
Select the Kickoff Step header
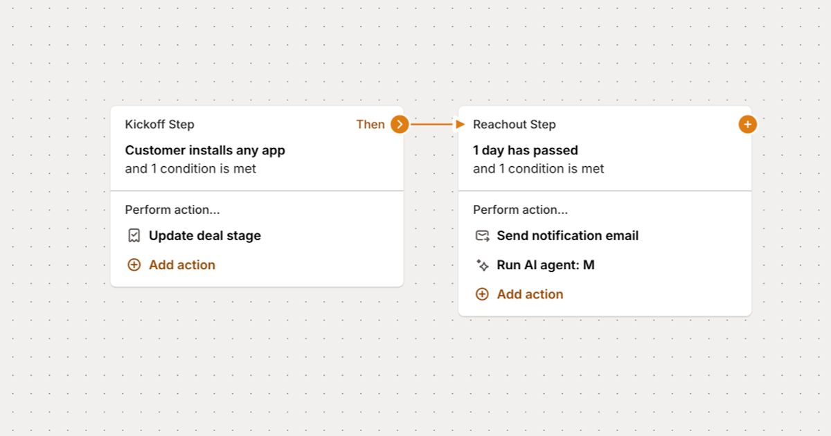click(159, 125)
